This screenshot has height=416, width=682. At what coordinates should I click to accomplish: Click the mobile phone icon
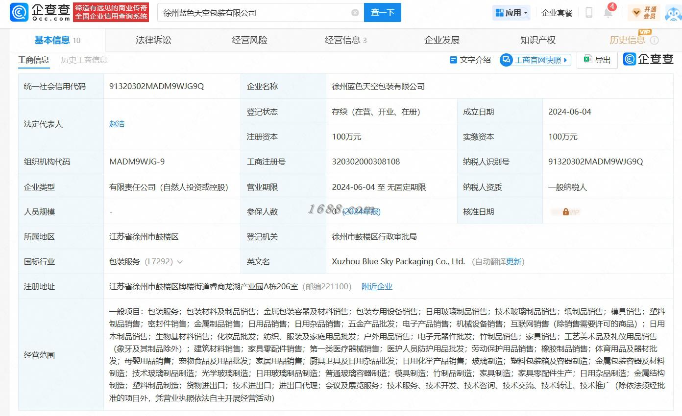(x=589, y=13)
